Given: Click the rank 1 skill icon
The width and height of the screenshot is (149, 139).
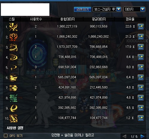Looking at the screenshot, I should click(x=13, y=27).
